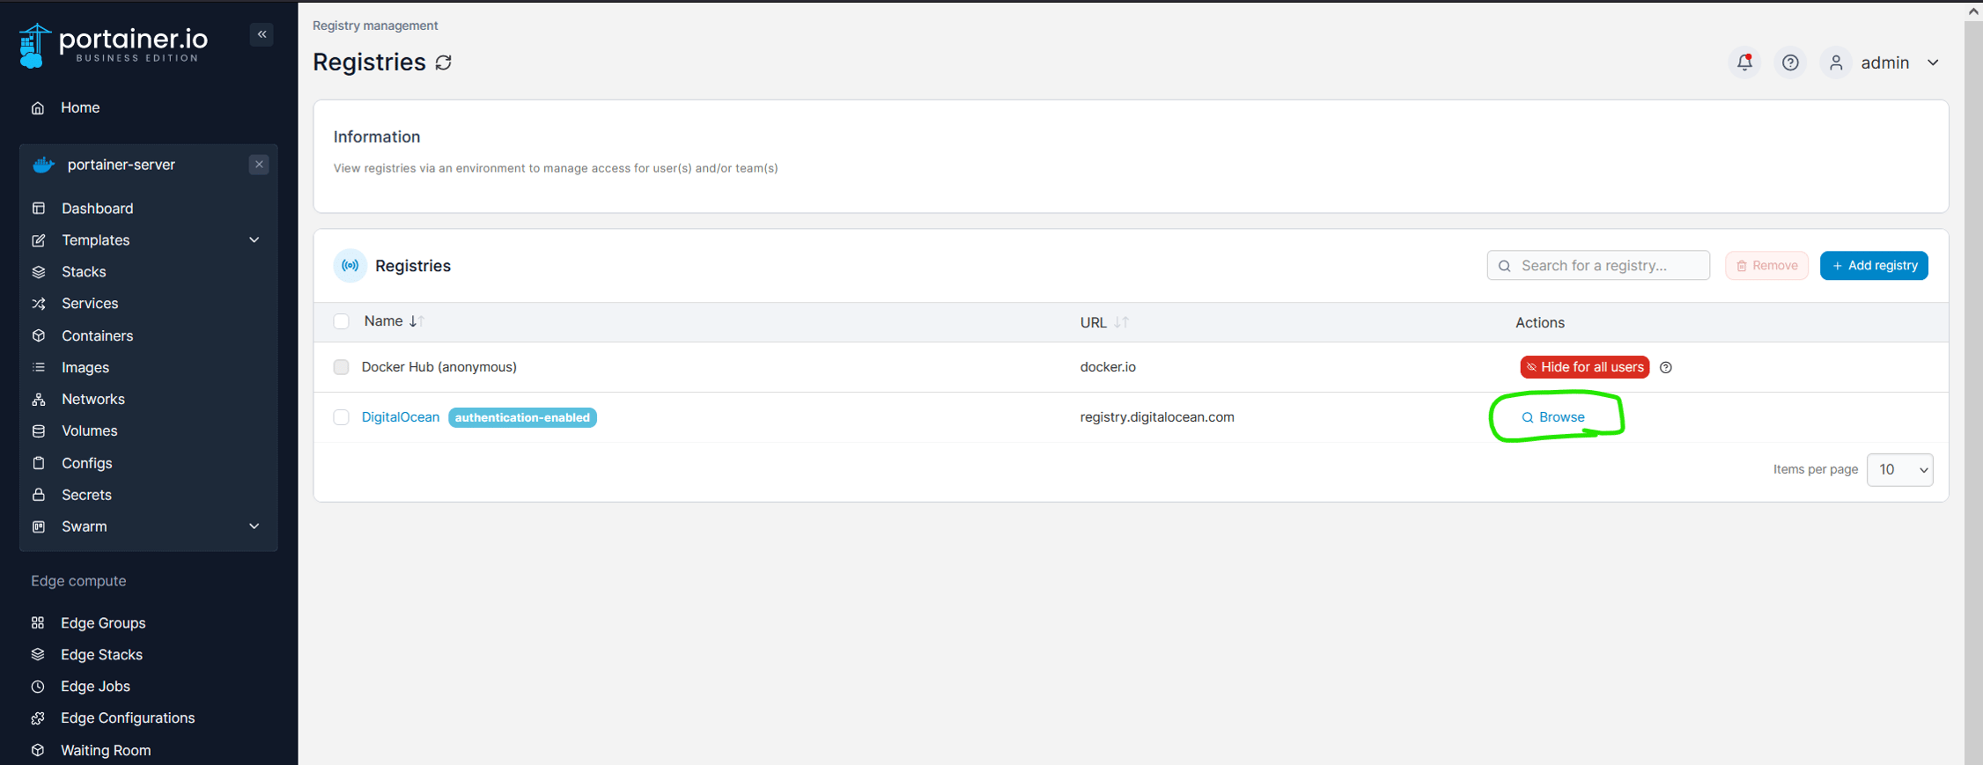Click the Volumes database icon

pyautogui.click(x=39, y=430)
